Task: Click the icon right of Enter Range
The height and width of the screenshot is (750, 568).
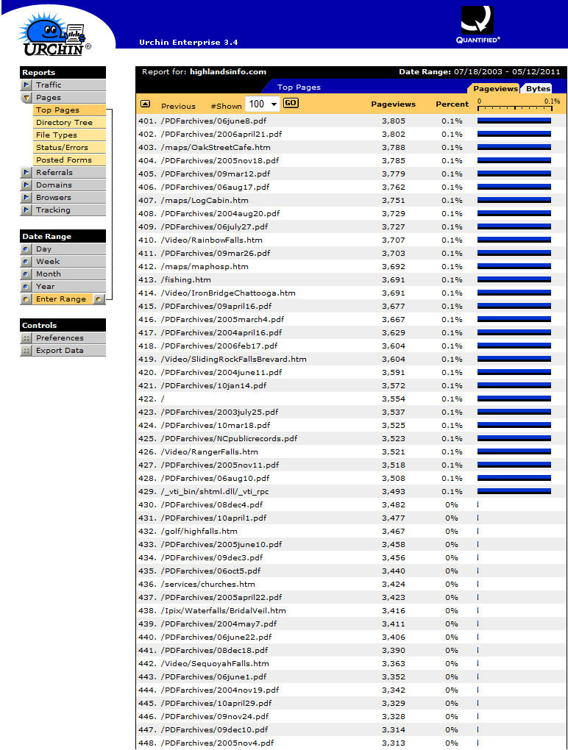Action: 99,299
